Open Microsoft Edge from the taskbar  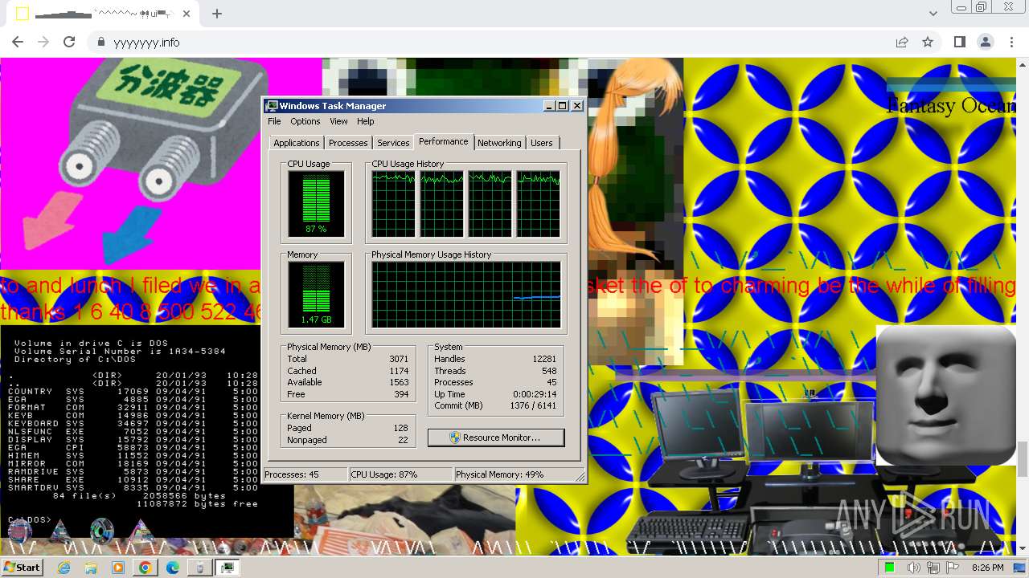pos(173,568)
